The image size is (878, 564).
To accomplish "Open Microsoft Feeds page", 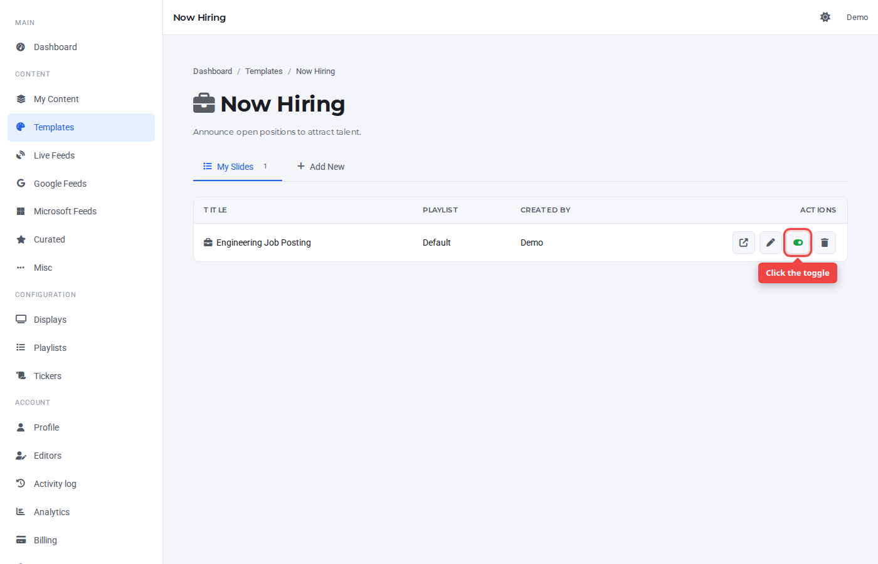I will pos(81,211).
